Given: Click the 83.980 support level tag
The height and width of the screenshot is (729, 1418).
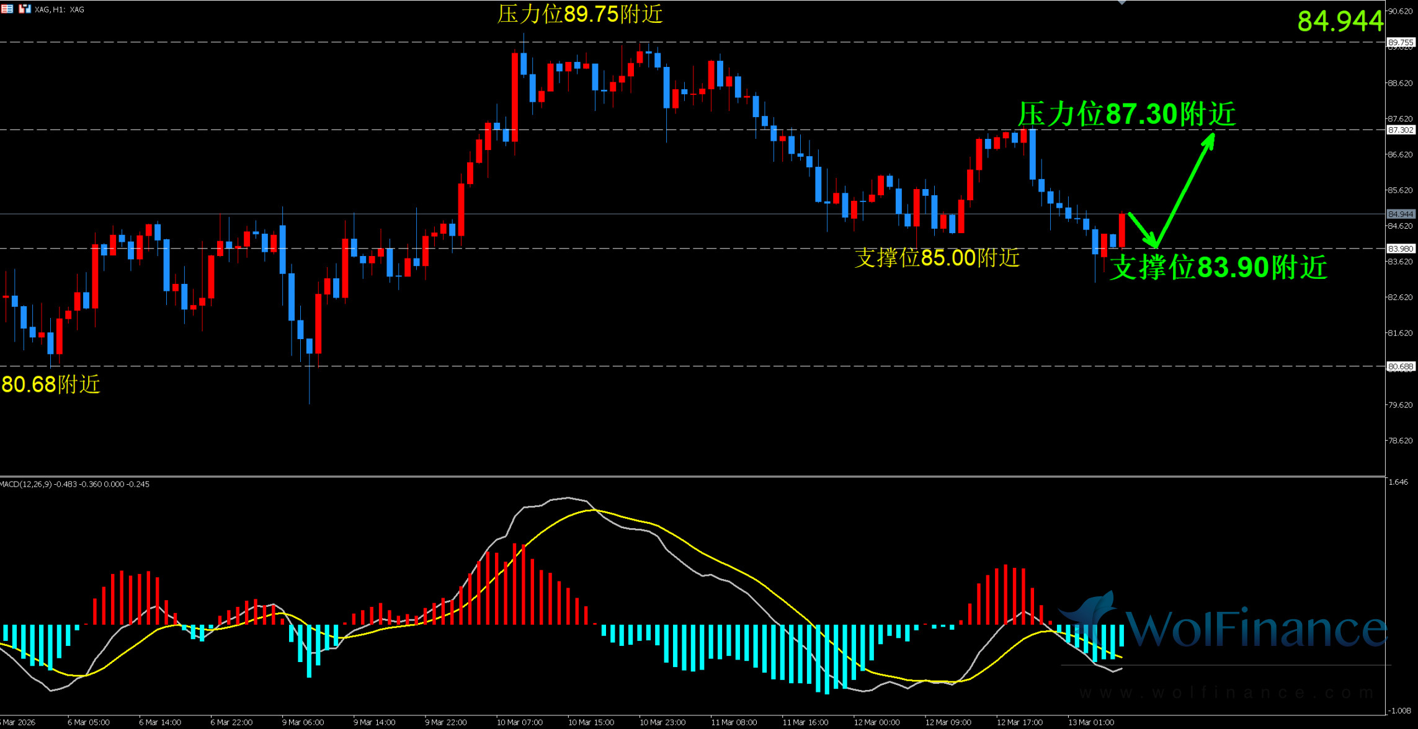Looking at the screenshot, I should click(x=1401, y=249).
